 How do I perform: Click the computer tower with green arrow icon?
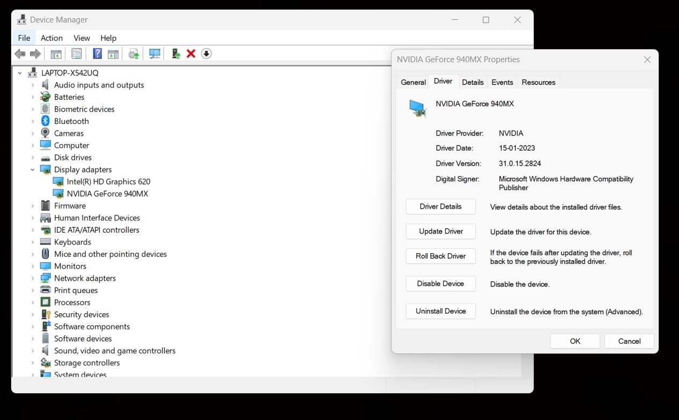tap(176, 54)
